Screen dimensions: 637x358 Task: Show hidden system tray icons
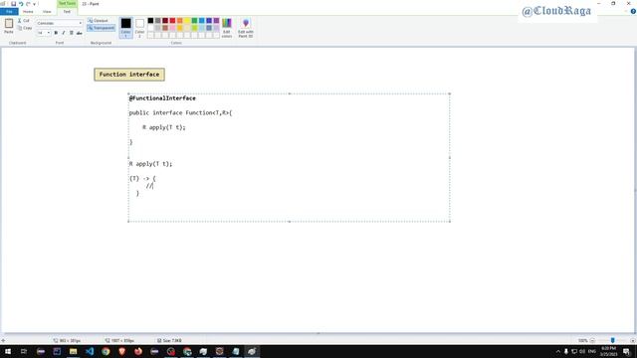coord(557,351)
